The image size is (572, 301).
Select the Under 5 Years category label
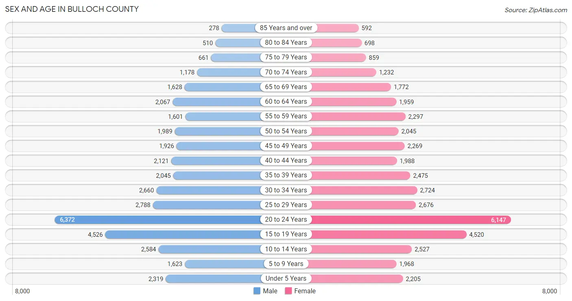point(286,278)
